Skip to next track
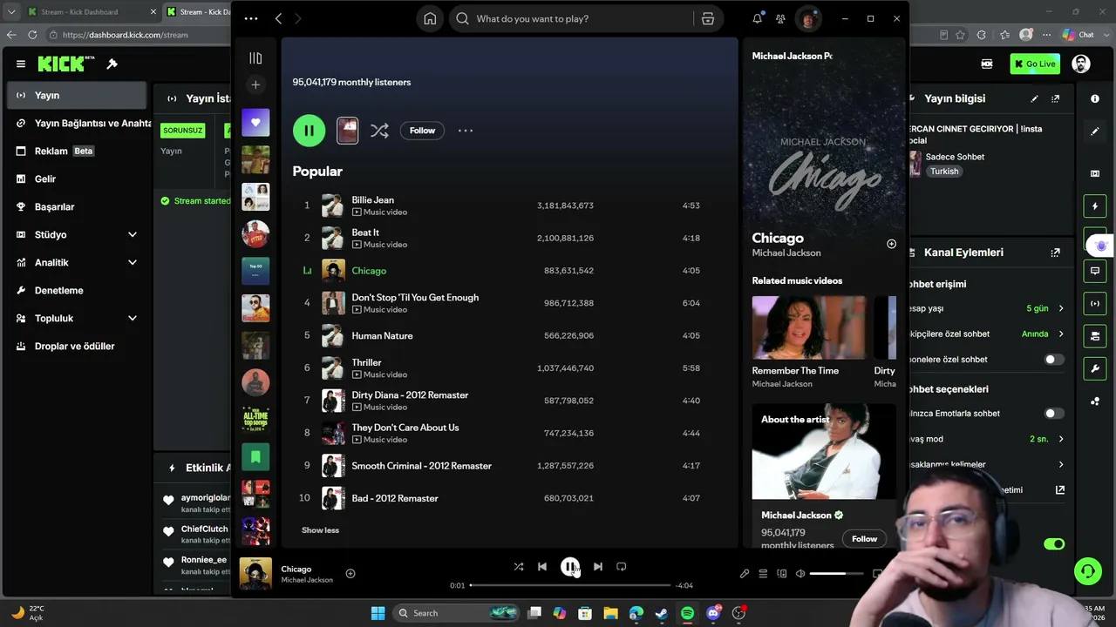1116x627 pixels. tap(597, 567)
